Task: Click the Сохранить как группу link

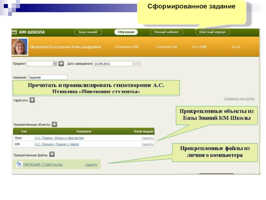Action: (239, 98)
